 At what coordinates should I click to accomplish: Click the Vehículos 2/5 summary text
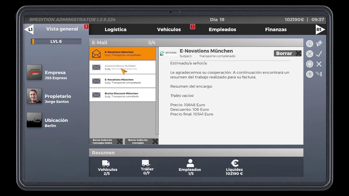107,171
